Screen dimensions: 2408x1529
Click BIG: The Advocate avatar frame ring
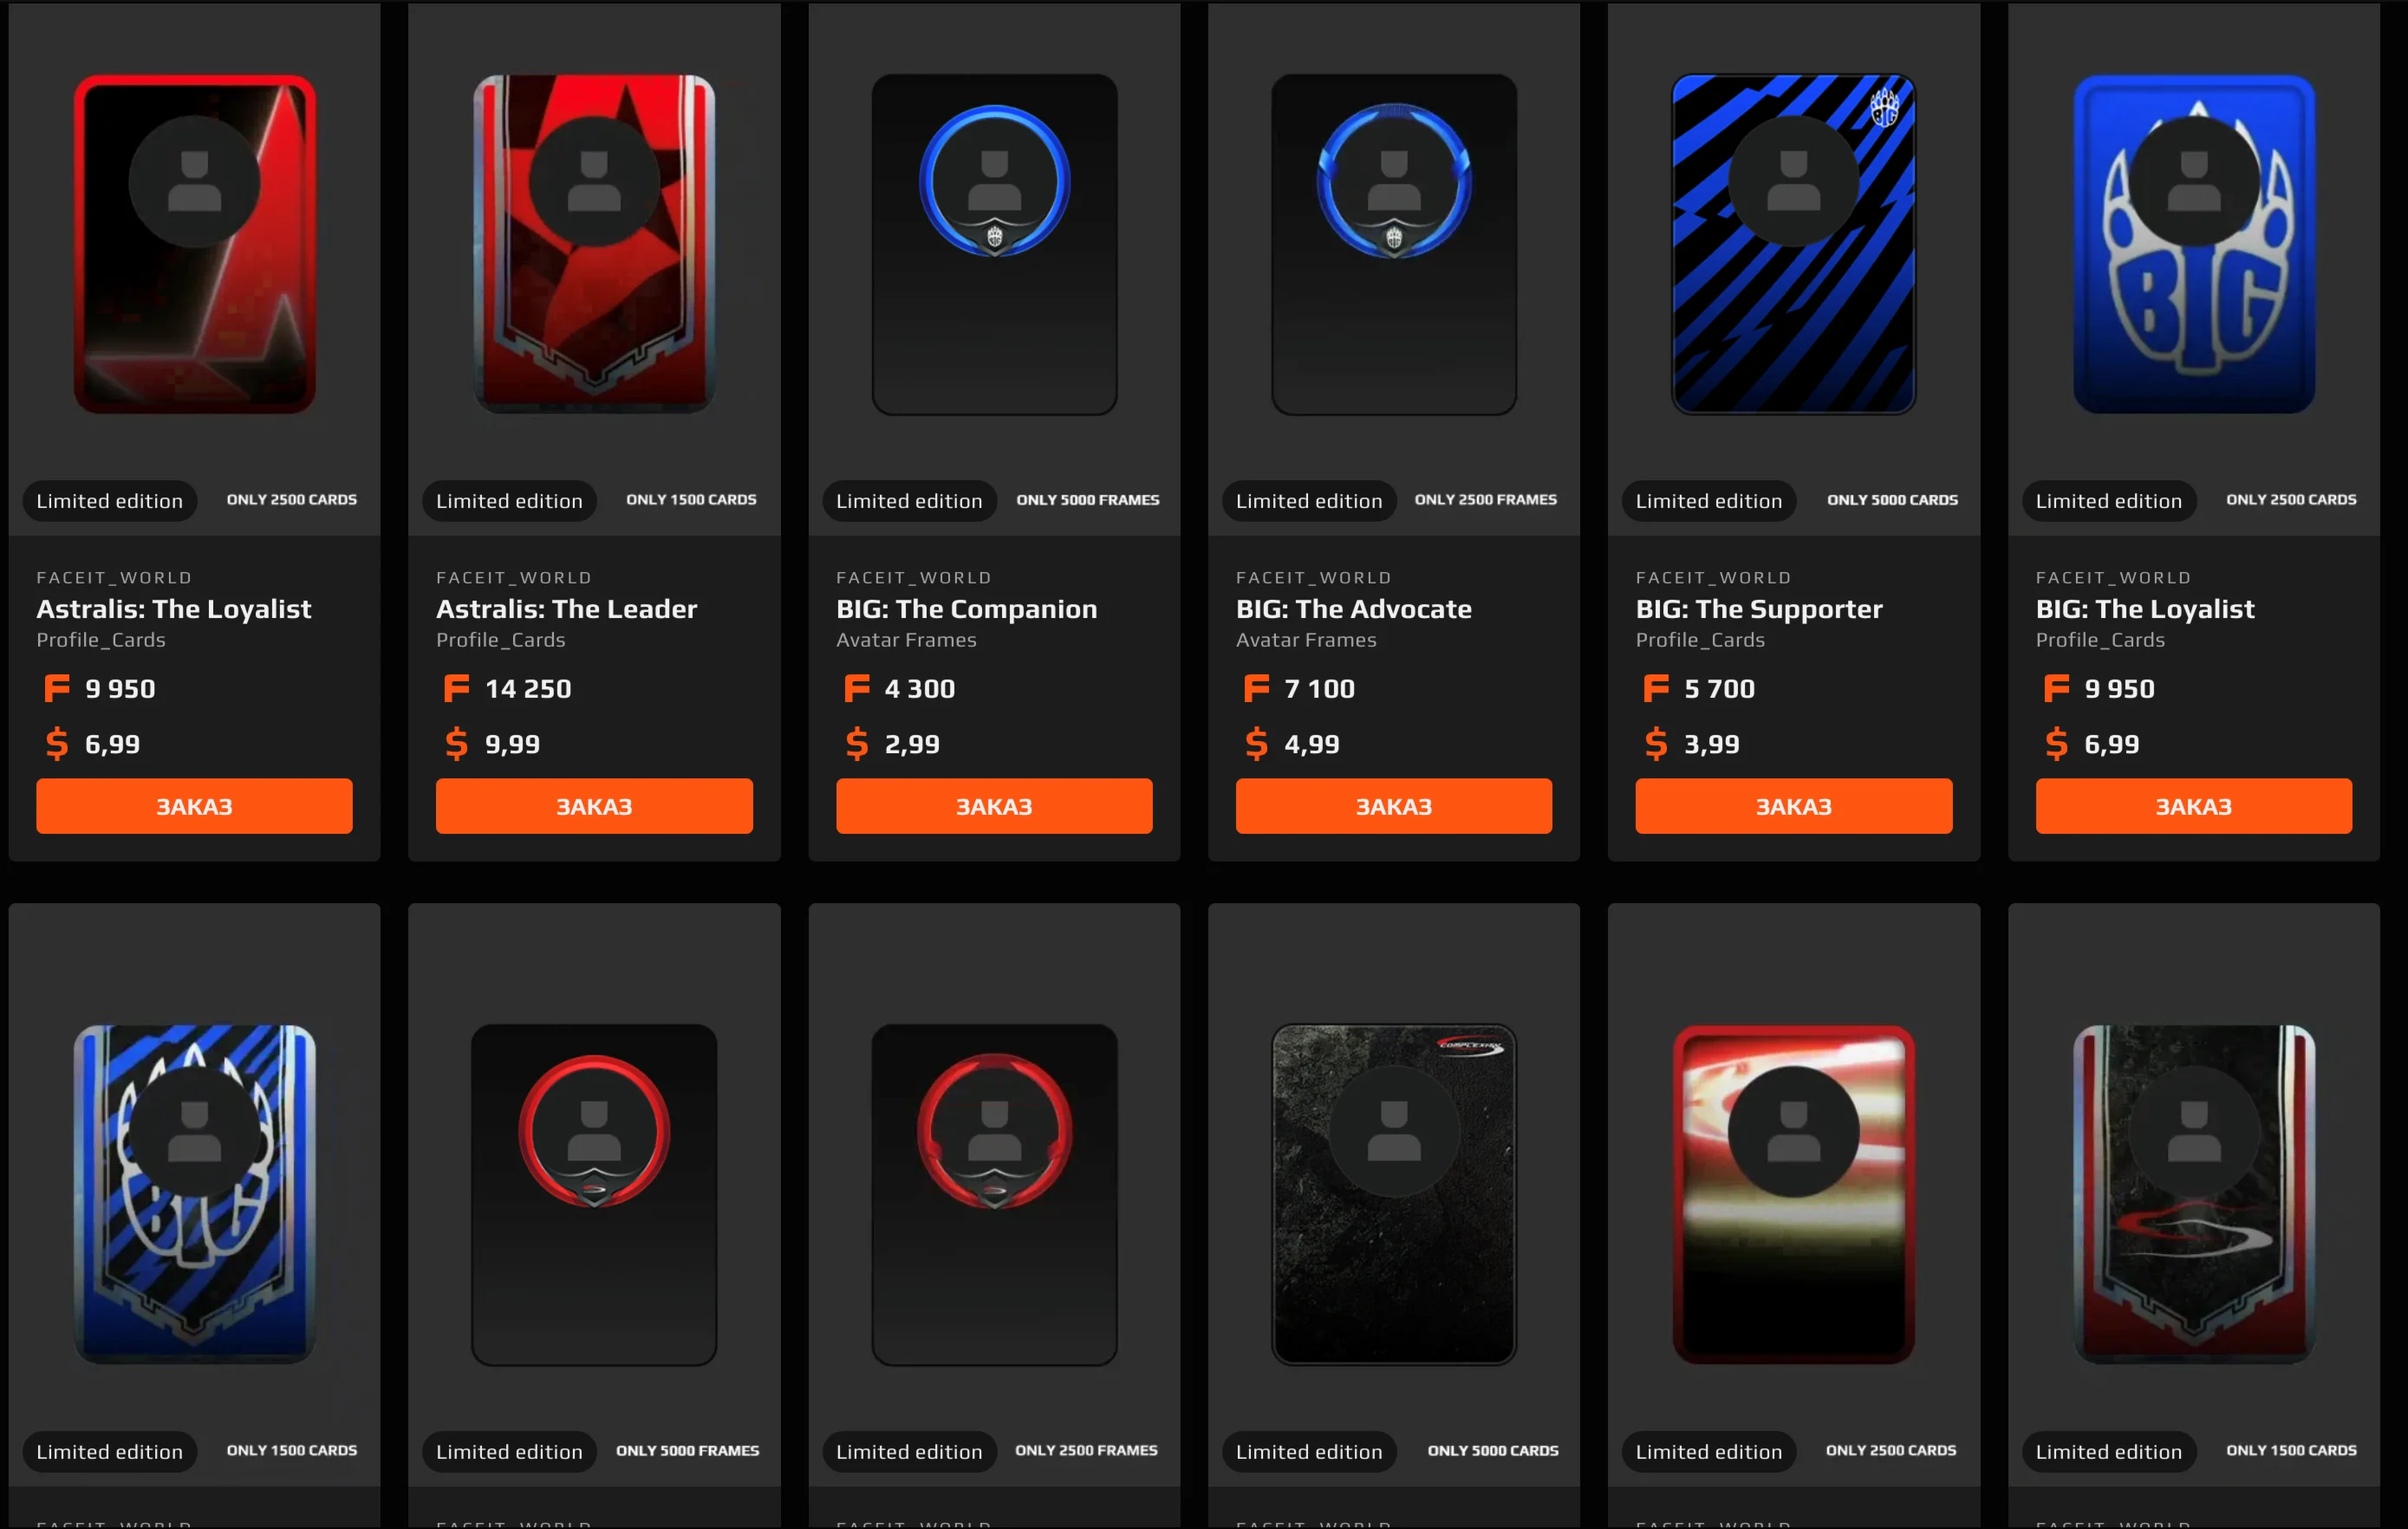[1394, 182]
